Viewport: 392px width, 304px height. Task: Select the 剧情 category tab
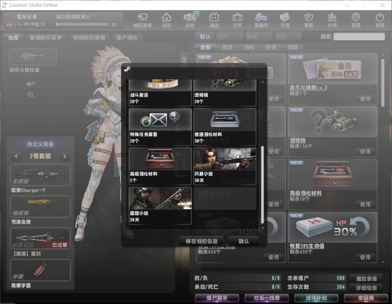271,47
